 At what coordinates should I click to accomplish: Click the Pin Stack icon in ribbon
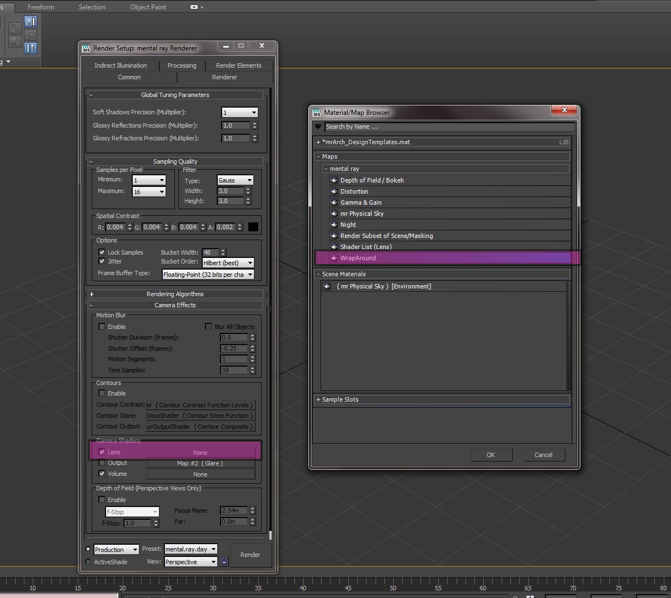click(31, 35)
